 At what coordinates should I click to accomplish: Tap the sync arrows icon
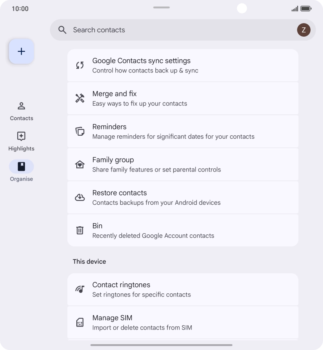80,66
